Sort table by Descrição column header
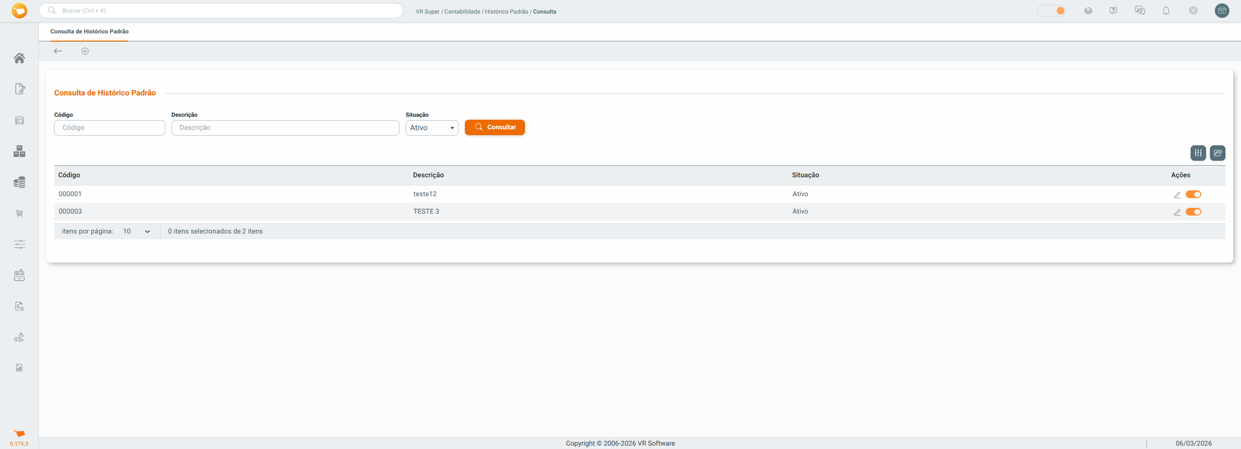This screenshot has height=449, width=1241. (x=428, y=175)
